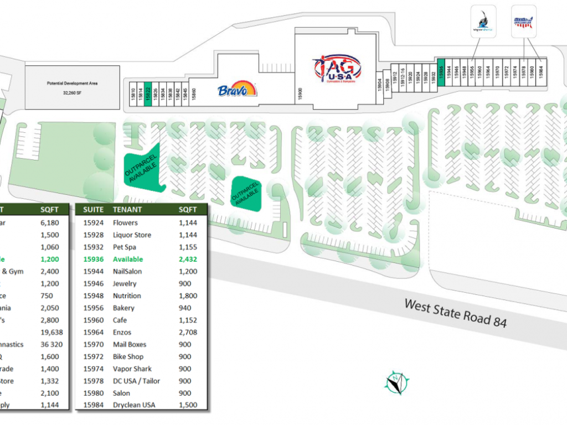Click the Bravo supermarket logo
Image resolution: width=567 pixels, height=425 pixels.
[x=237, y=89]
